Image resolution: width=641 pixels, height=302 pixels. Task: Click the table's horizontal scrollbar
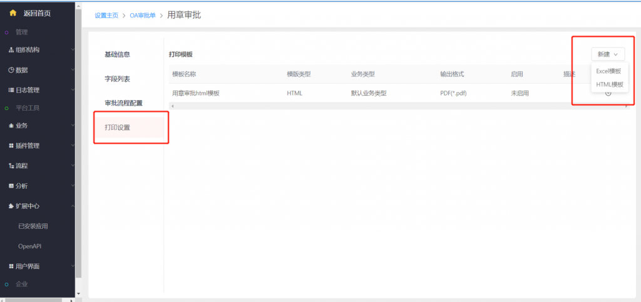point(398,106)
